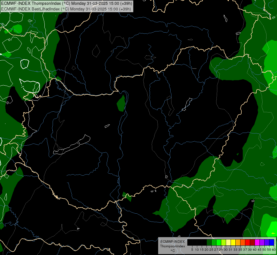Screen dimensions: 277x255
Task: Click the legend scale value '27'
Action: click(x=216, y=250)
